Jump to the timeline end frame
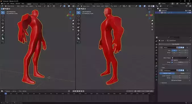Viewport: 192px width, 104px height. tap(84, 91)
